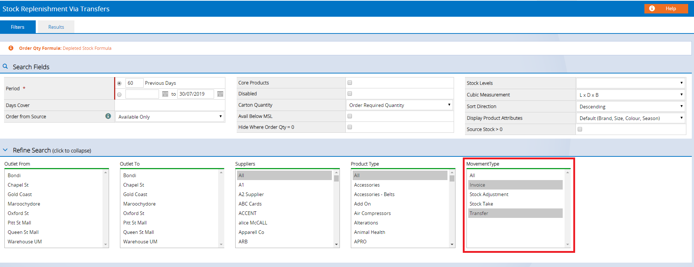Click the Product Type list scroll down arrow
The height and width of the screenshot is (267, 694).
(452, 244)
